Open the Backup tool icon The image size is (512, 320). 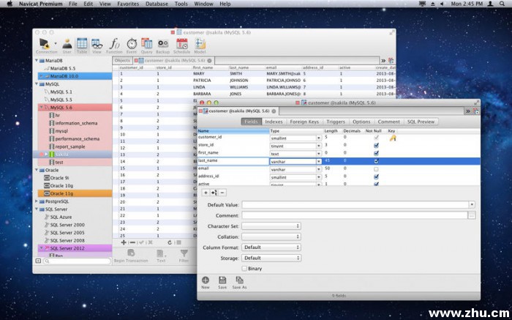162,45
